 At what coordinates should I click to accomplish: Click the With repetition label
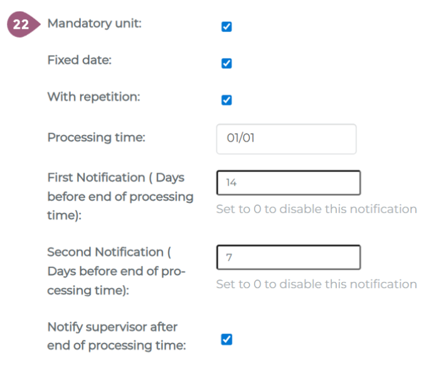[x=93, y=97]
